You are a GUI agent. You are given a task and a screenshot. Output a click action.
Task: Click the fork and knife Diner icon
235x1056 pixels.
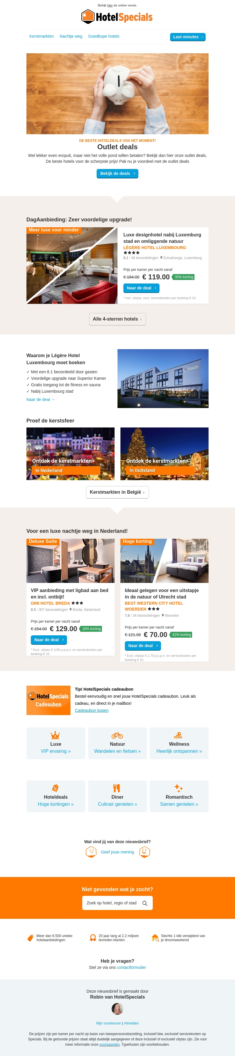point(117,788)
